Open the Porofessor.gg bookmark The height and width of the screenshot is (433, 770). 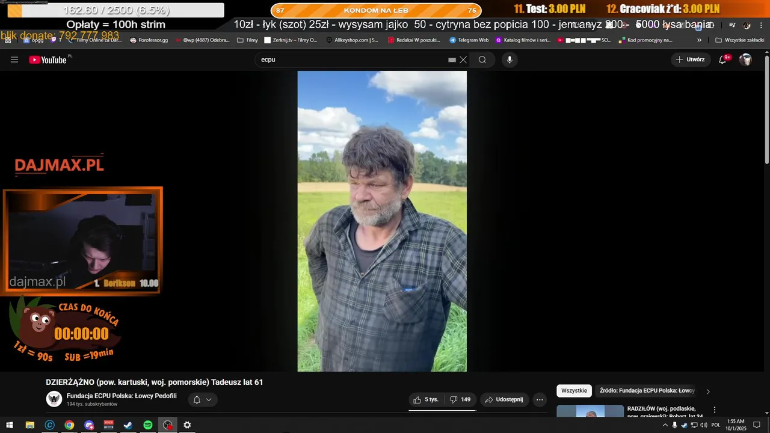149,40
